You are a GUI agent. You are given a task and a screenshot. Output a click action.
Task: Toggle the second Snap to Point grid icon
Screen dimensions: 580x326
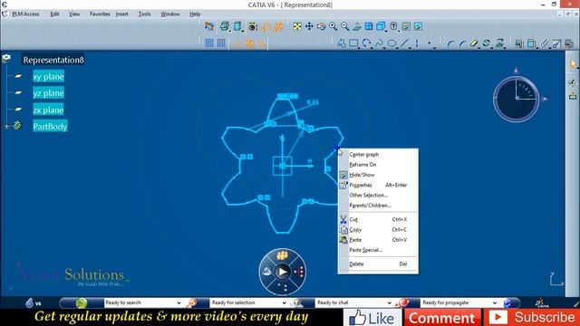click(221, 43)
